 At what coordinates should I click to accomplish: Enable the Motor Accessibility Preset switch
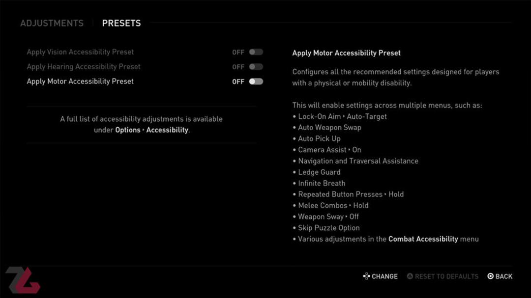click(256, 81)
